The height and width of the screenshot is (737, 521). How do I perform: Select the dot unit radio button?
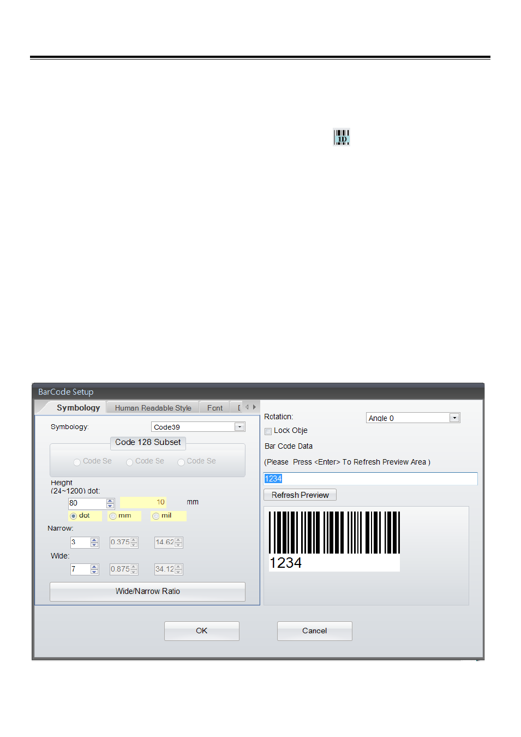coord(73,516)
